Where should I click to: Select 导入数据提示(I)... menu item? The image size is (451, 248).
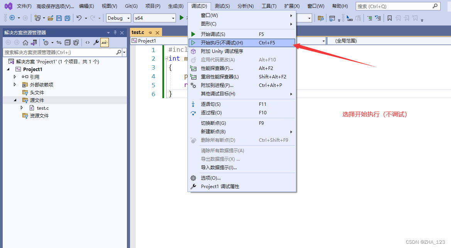point(242,167)
